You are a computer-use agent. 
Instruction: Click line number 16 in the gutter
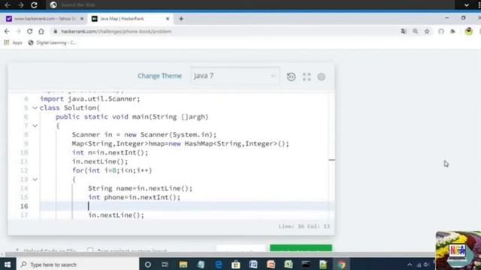(x=24, y=206)
